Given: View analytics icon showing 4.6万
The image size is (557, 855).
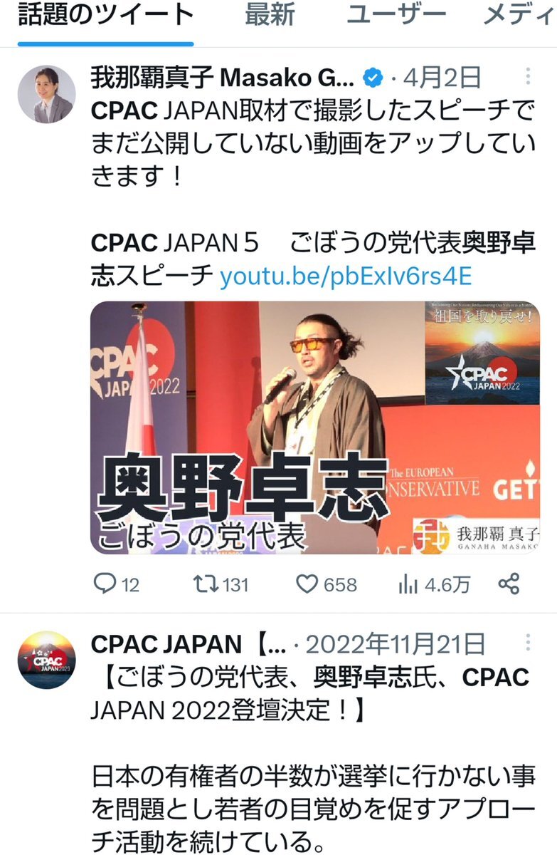Looking at the screenshot, I should pos(408,585).
